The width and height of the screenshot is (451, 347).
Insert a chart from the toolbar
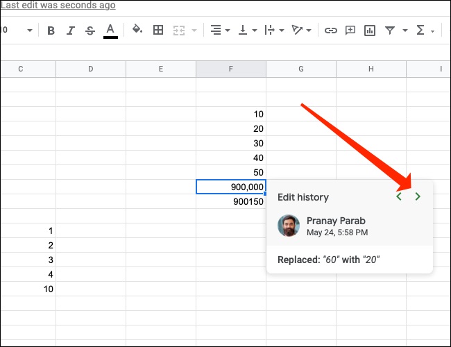(370, 31)
